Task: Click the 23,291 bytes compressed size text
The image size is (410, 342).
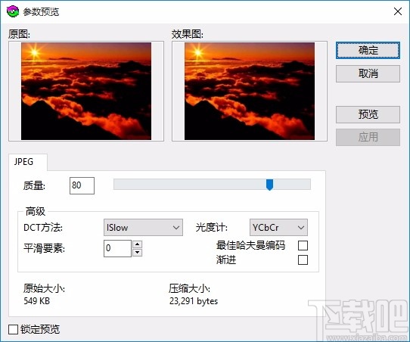Action: 194,301
